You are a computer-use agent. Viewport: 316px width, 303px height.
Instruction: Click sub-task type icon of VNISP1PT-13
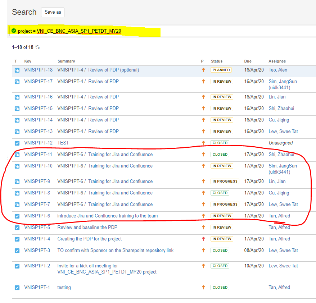17,132
